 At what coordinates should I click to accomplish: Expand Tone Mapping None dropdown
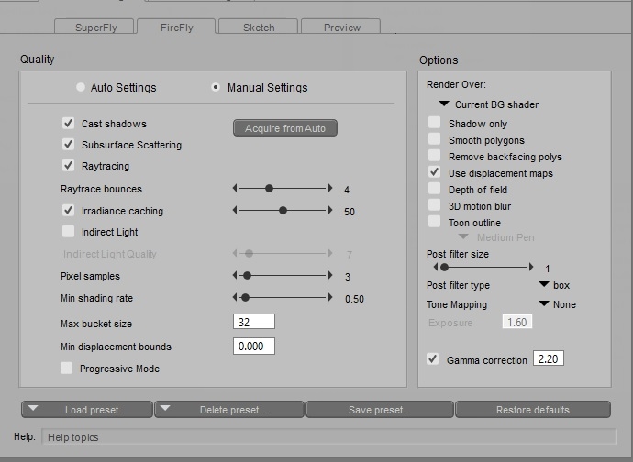[556, 304]
